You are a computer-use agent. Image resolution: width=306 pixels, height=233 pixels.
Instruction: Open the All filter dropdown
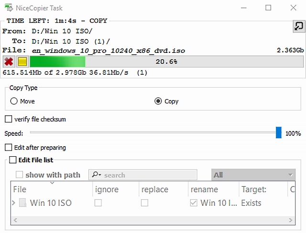pyautogui.click(x=253, y=175)
